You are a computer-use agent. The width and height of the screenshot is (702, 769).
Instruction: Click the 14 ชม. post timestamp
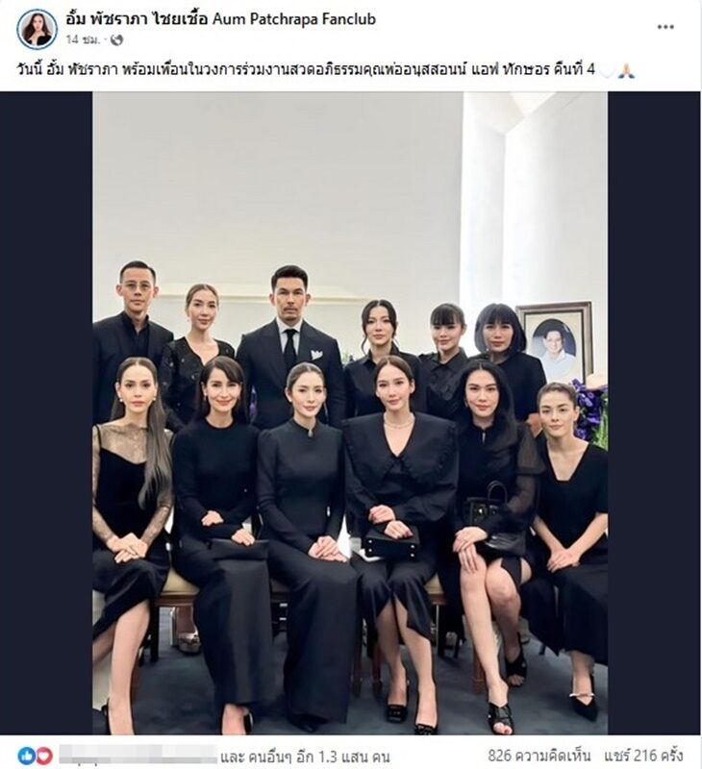83,40
